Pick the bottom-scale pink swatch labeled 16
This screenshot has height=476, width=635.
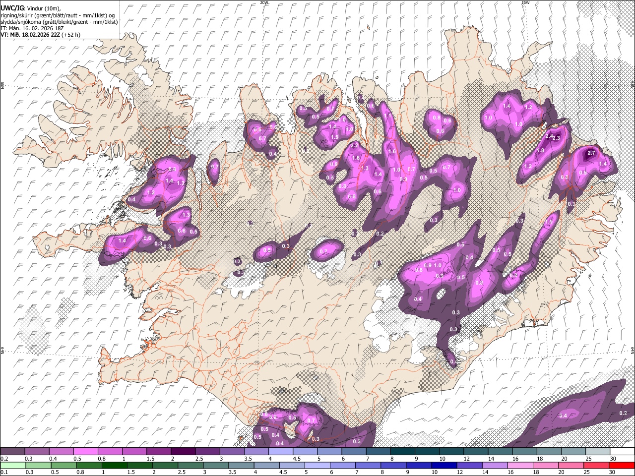coord(520,465)
